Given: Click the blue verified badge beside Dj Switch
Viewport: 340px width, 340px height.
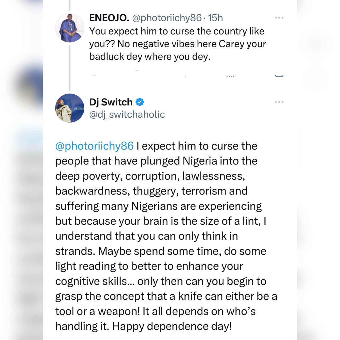Looking at the screenshot, I should pyautogui.click(x=140, y=102).
